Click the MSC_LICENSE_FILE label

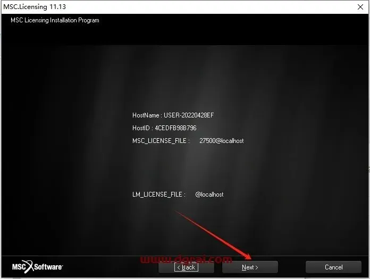click(161, 141)
